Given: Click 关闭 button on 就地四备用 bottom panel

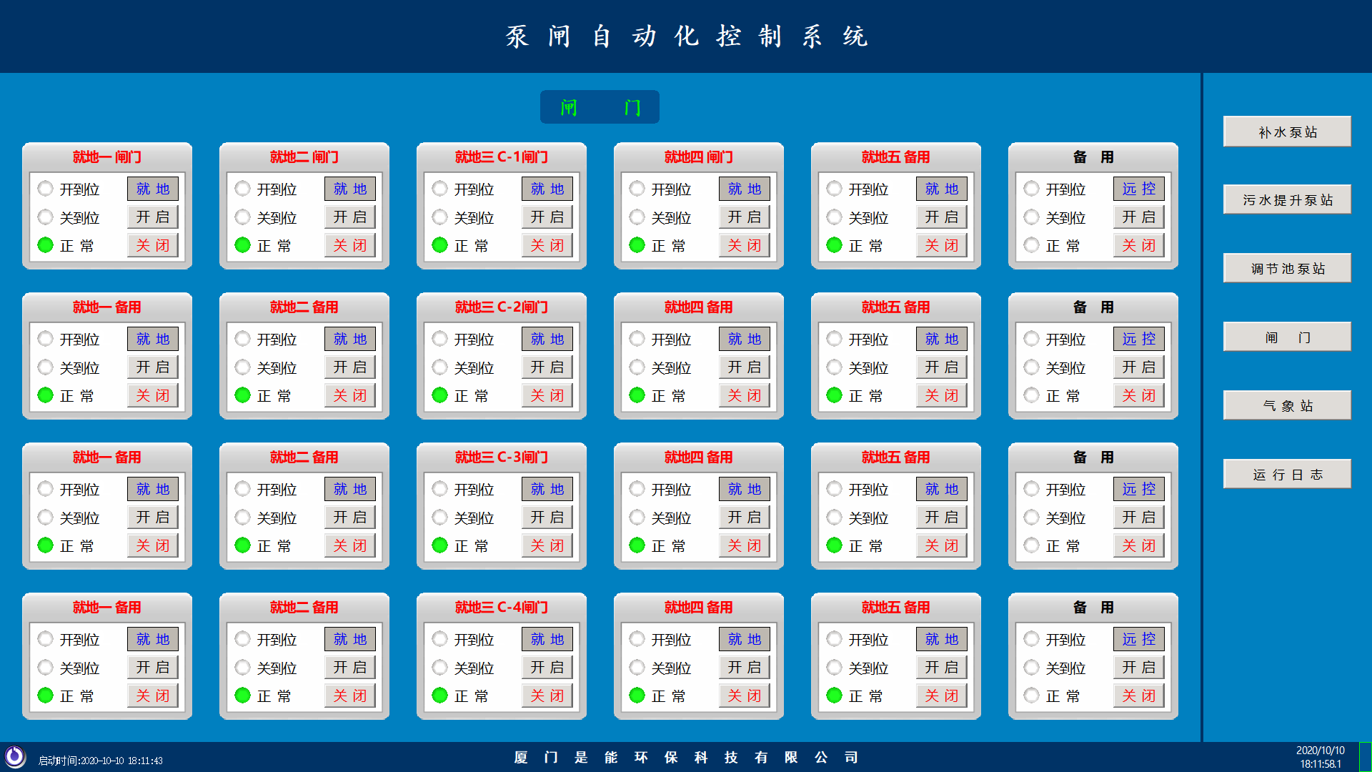Looking at the screenshot, I should coord(744,695).
